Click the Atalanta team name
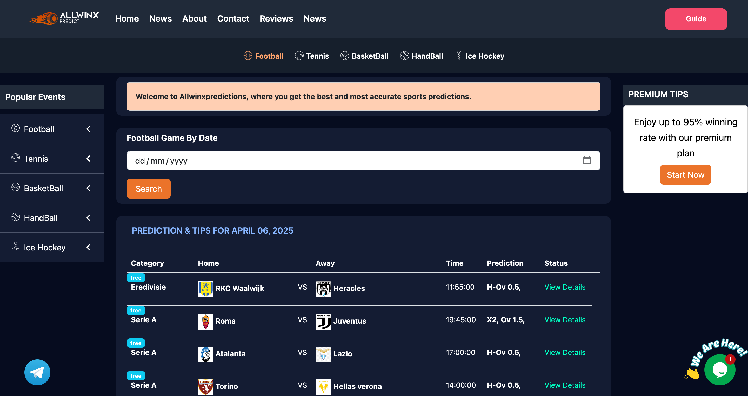Viewport: 748px width, 396px height. point(231,354)
